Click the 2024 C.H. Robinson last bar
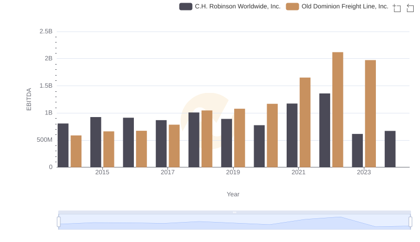This screenshot has width=420, height=242. [x=390, y=149]
